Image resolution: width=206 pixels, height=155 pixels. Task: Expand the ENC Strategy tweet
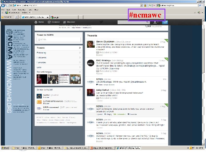click(99, 74)
